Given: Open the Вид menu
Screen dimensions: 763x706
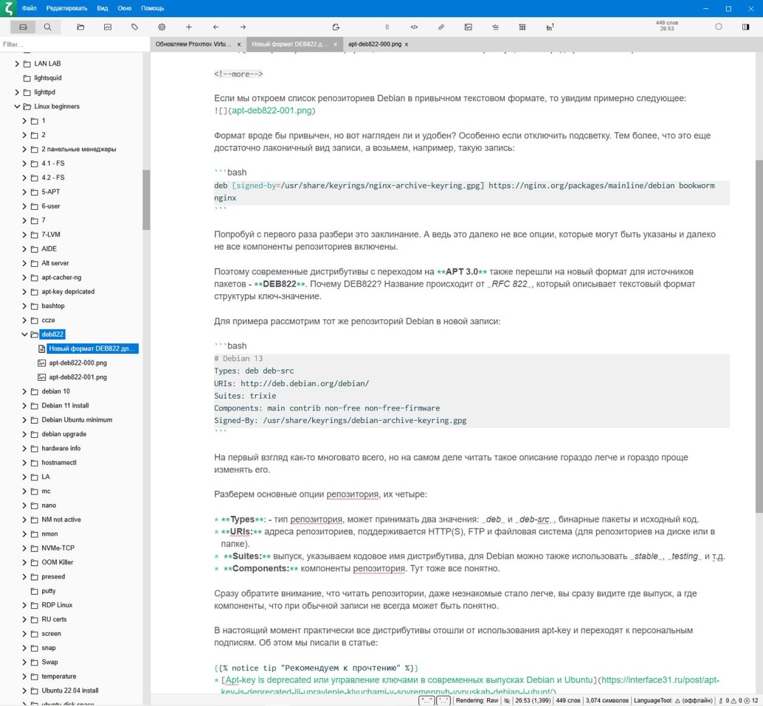Looking at the screenshot, I should tap(102, 8).
